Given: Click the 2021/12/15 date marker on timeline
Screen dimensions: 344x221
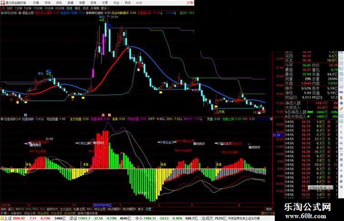Looking at the screenshot, I should click(102, 205).
